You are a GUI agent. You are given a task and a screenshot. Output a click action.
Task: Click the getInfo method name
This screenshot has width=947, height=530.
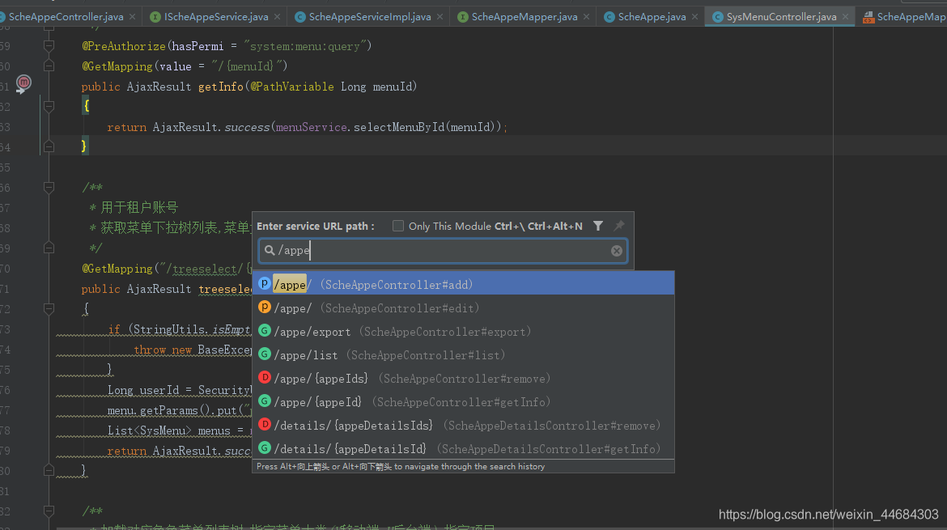coord(220,87)
